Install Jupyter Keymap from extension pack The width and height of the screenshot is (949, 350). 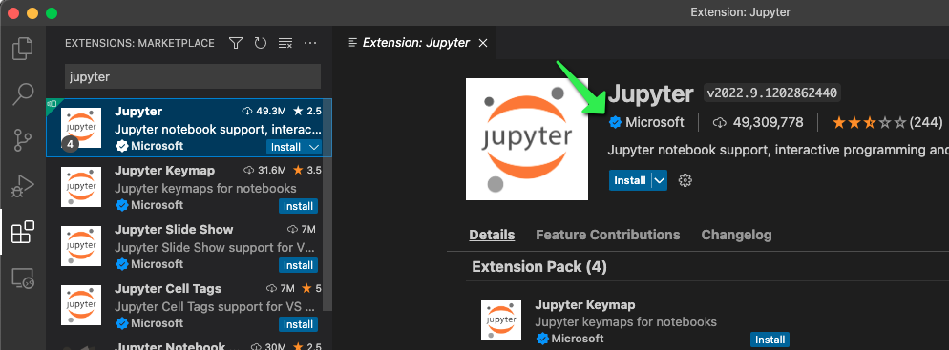tap(770, 340)
